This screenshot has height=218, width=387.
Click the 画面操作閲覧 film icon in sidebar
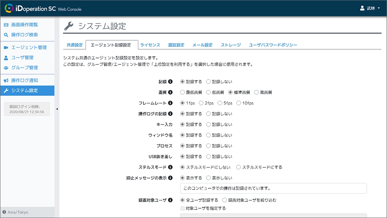tap(6, 25)
